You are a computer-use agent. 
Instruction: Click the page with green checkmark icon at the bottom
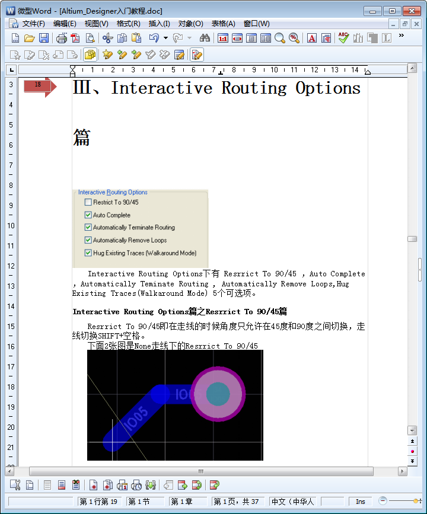pyautogui.click(x=214, y=484)
